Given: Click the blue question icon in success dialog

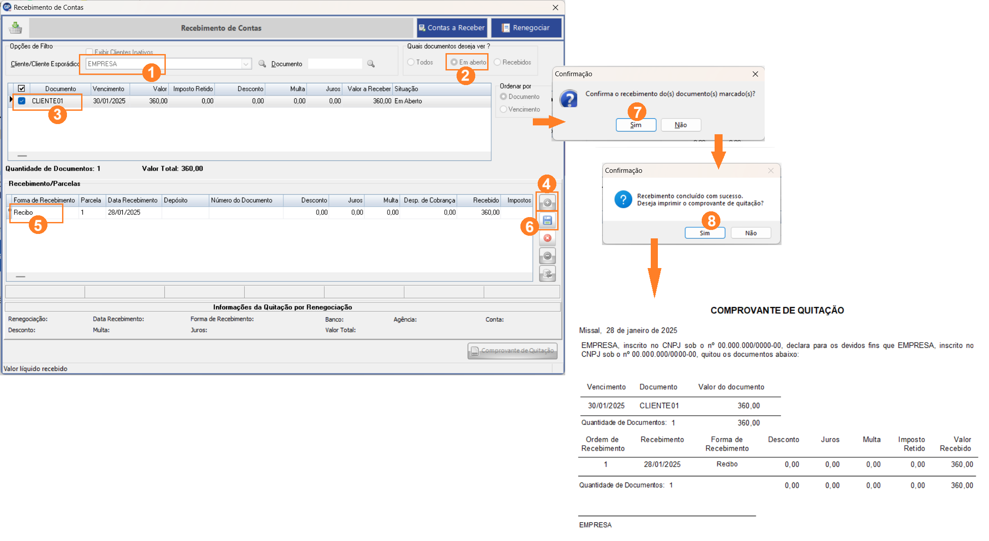Looking at the screenshot, I should click(623, 199).
